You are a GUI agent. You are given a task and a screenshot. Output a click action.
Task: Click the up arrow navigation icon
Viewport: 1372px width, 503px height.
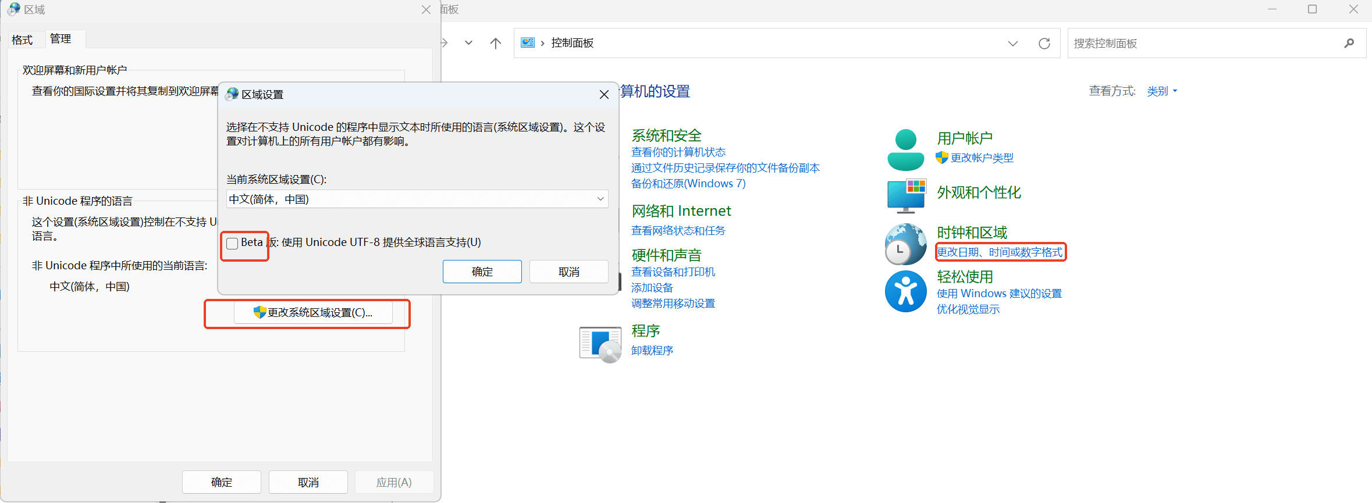[x=495, y=44]
